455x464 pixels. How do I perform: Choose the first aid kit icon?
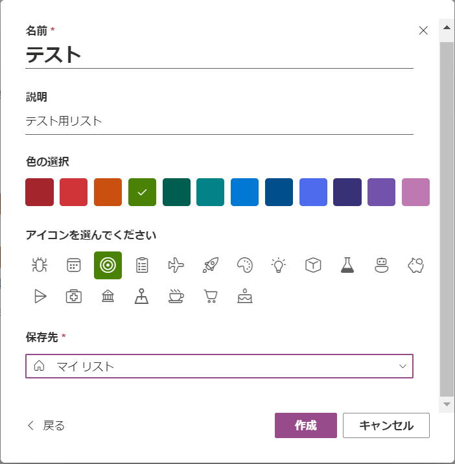pos(74,297)
